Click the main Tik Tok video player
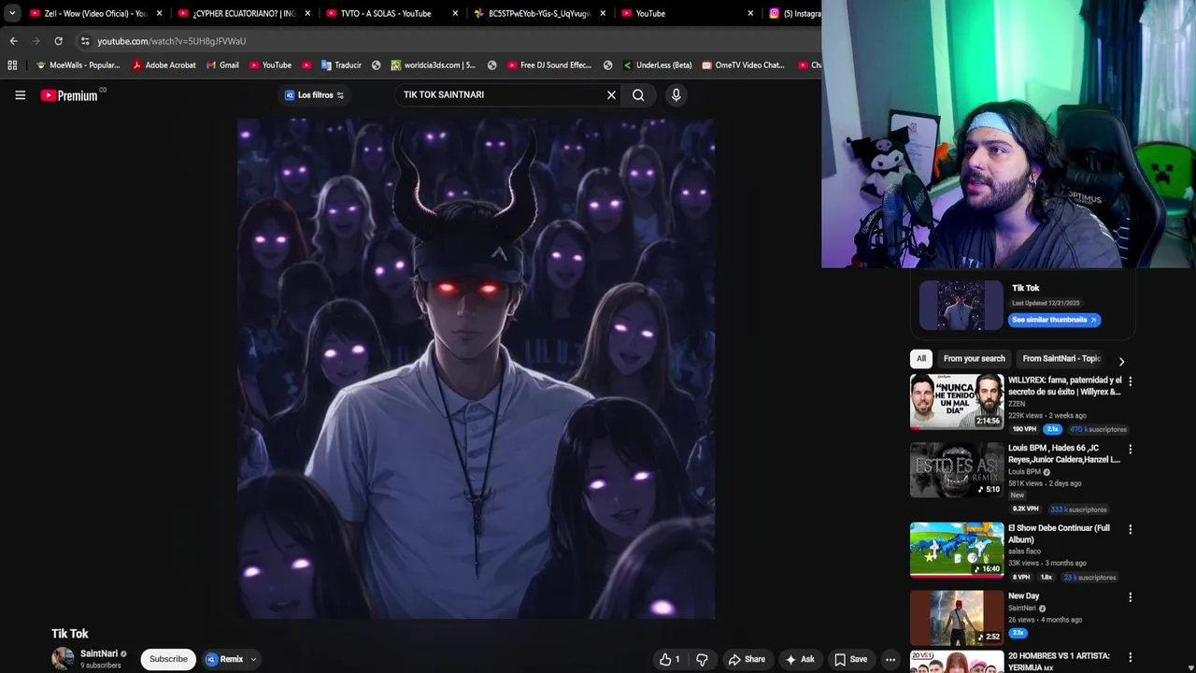Screen dimensions: 1196x673 click(477, 368)
